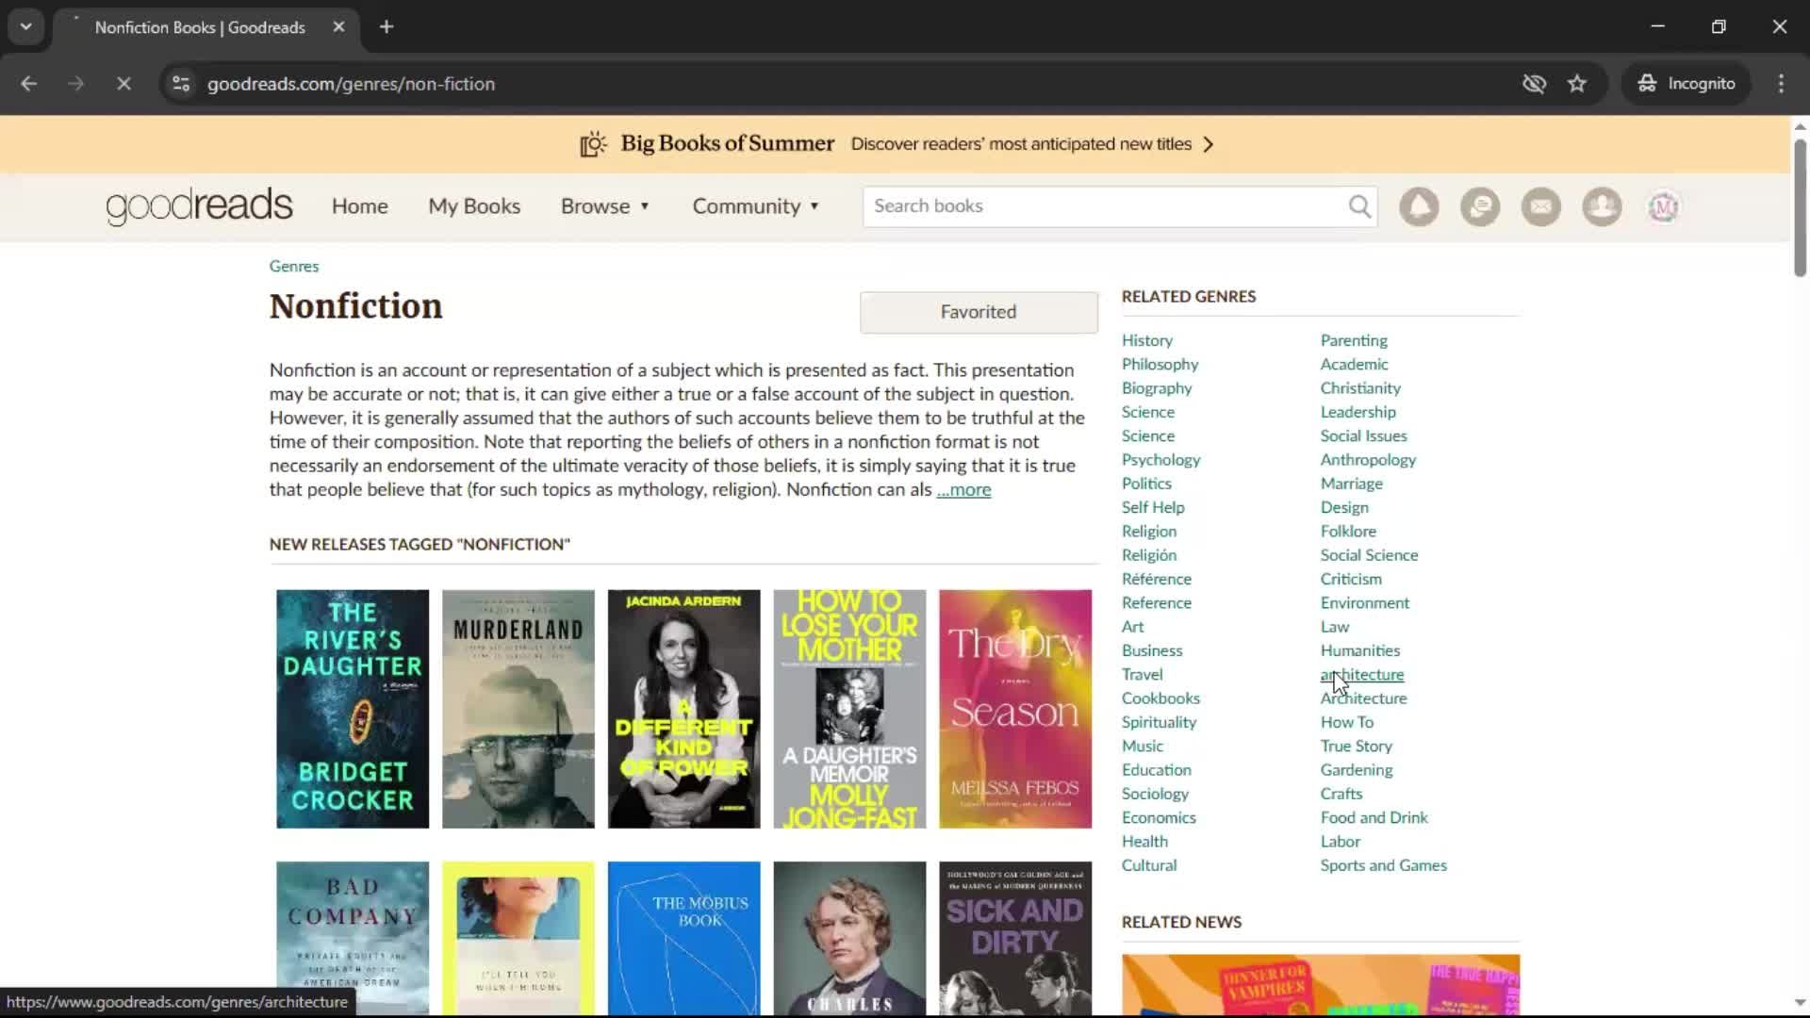Bookmark this page with the star icon
1810x1018 pixels.
coord(1577,84)
